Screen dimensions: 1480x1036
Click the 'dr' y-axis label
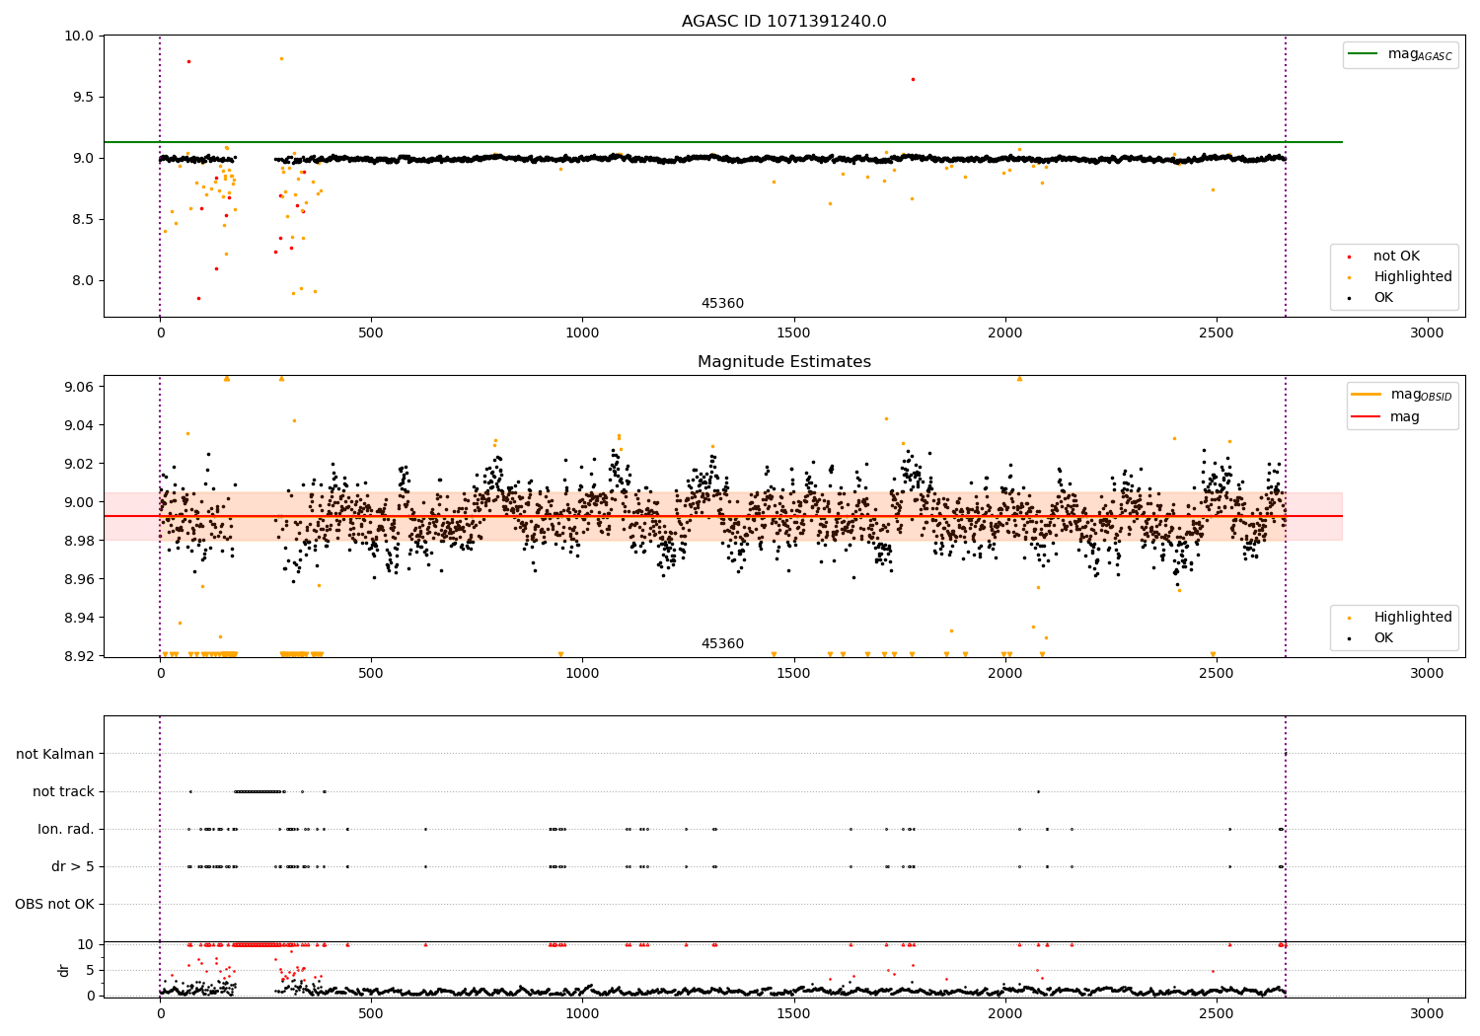pos(64,970)
